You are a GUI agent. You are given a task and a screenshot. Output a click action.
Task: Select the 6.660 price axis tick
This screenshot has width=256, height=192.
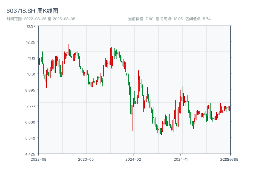point(30,122)
